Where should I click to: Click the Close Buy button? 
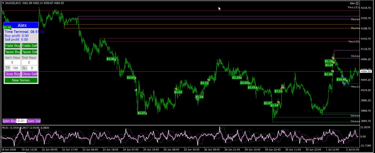click(13, 74)
